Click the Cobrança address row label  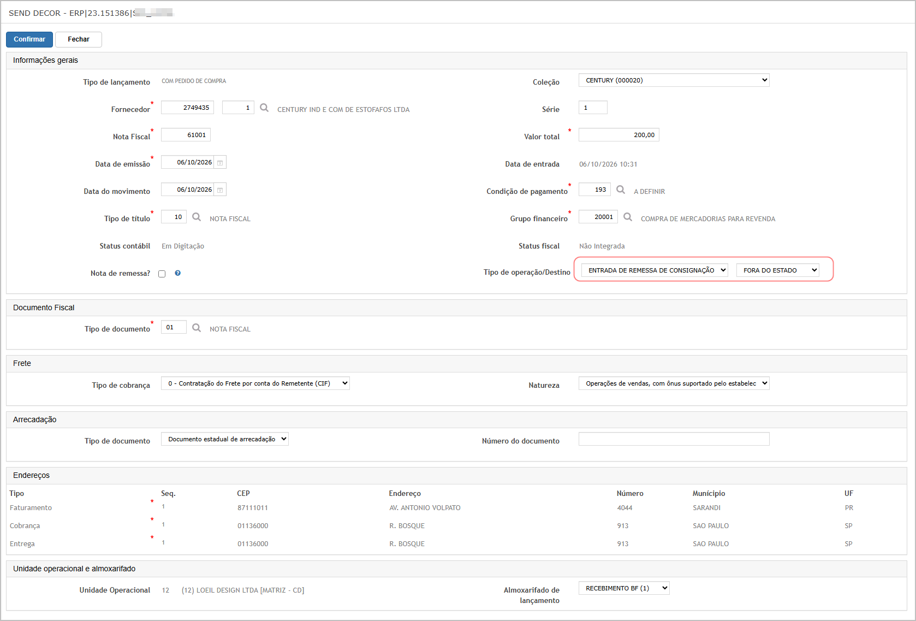click(x=25, y=526)
